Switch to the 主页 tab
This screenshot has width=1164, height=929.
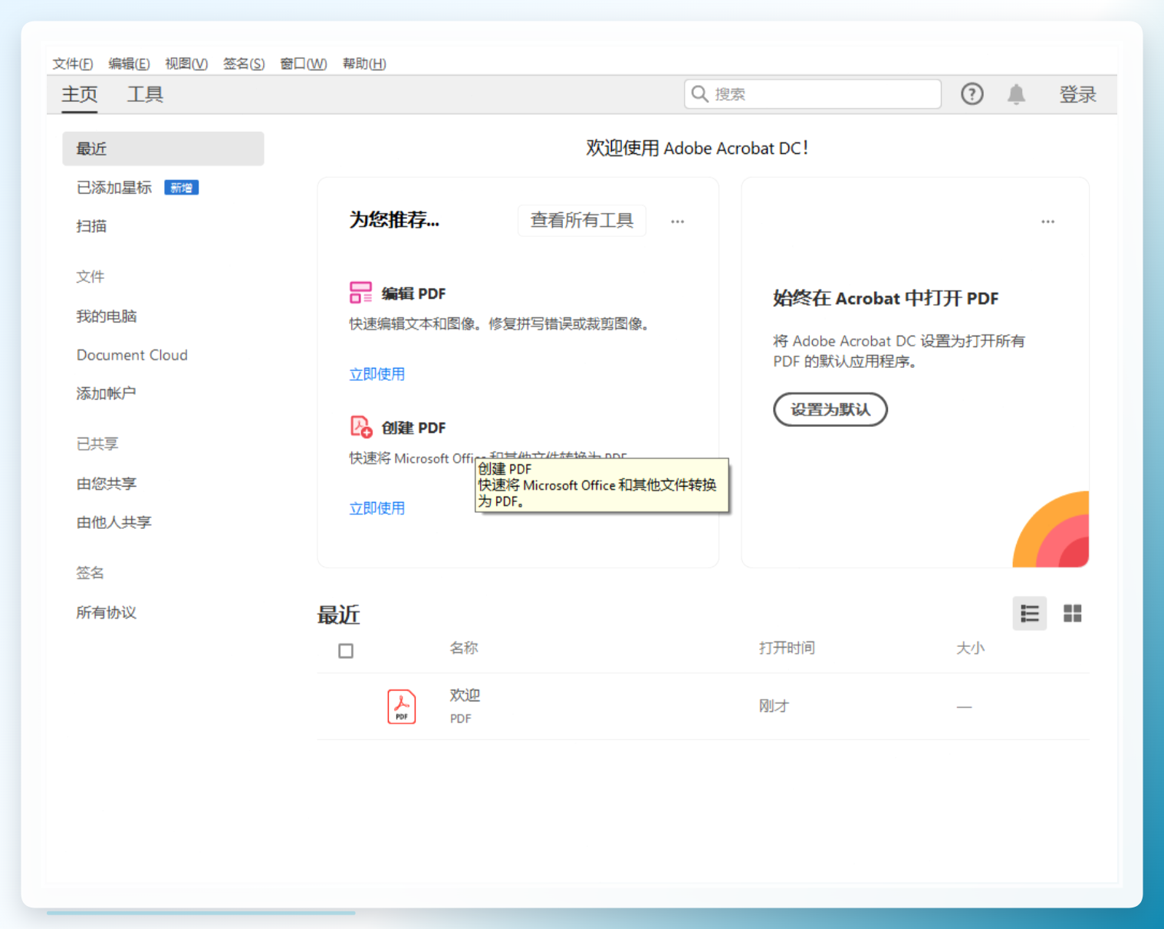pos(80,94)
